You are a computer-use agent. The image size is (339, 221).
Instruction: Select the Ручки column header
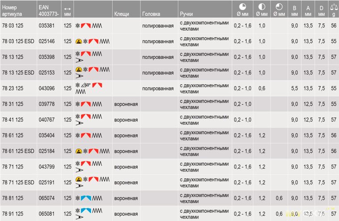point(187,14)
